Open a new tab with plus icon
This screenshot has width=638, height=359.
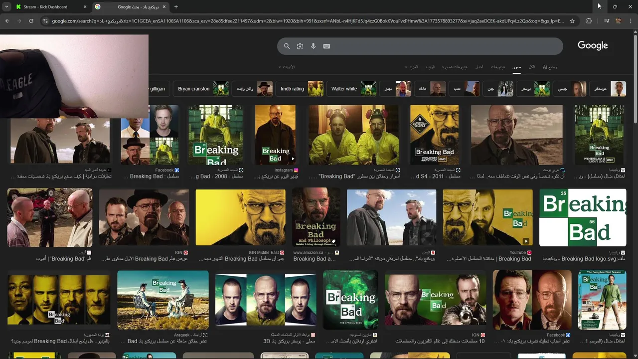click(x=176, y=6)
